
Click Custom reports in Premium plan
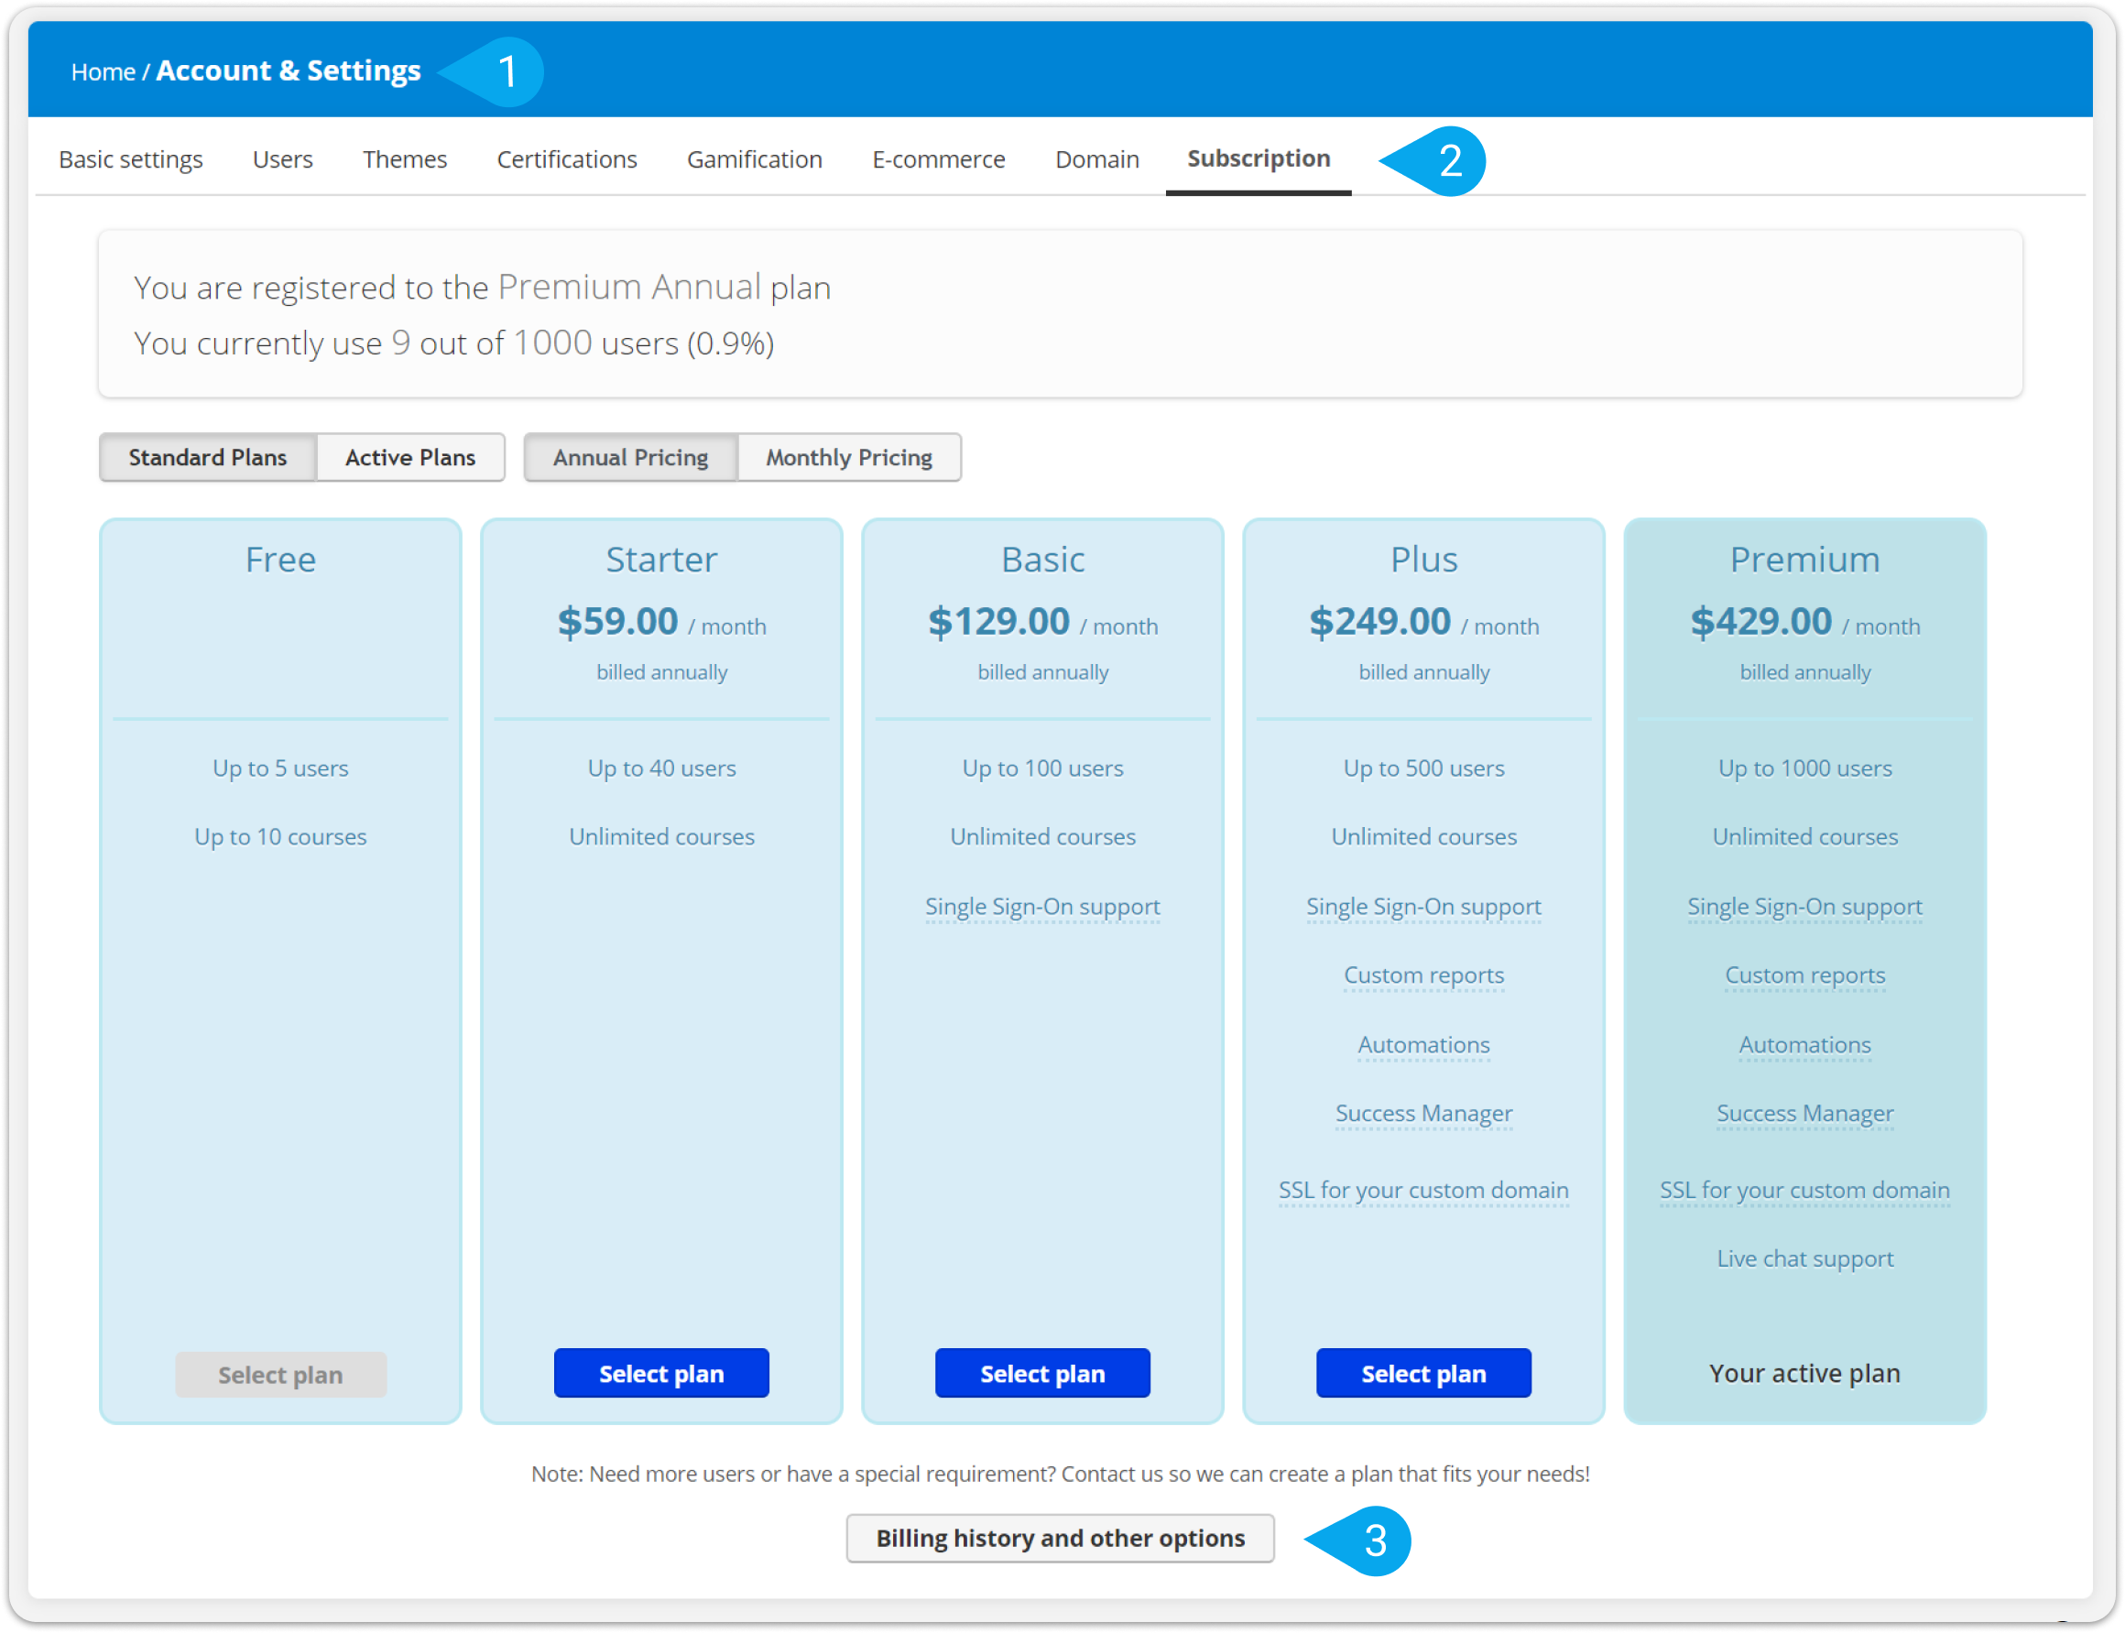pos(1805,974)
